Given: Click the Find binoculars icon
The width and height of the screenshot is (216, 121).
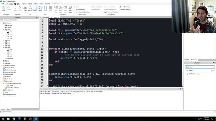Looking at the screenshot, I should pos(25,8).
